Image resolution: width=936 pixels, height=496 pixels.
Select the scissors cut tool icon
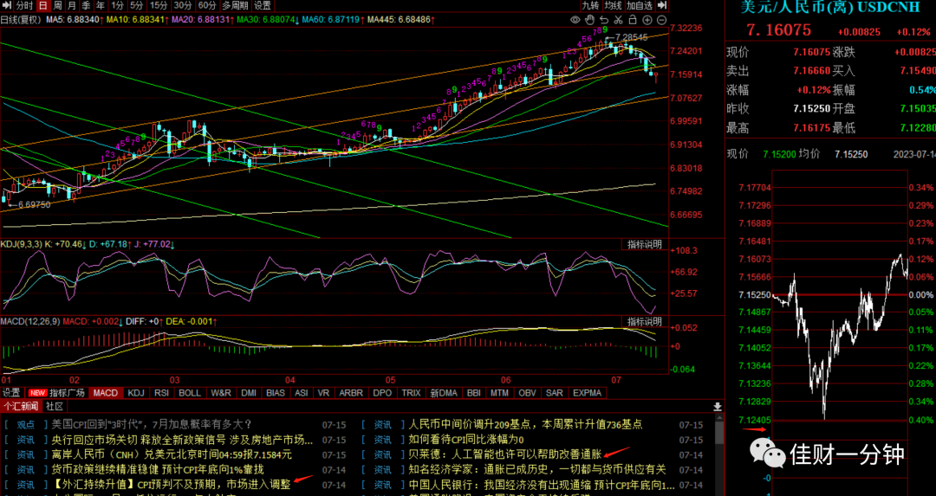(x=619, y=20)
